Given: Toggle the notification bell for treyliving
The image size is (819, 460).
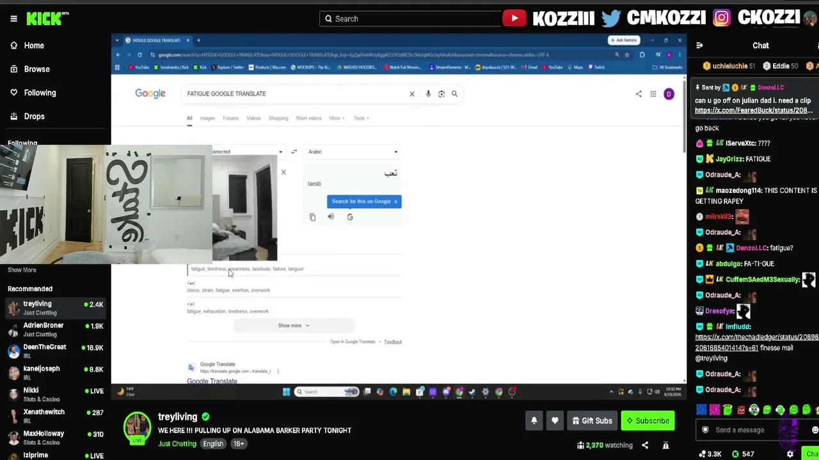Looking at the screenshot, I should click(534, 420).
